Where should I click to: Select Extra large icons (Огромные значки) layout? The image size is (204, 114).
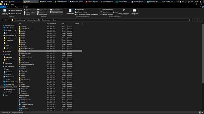click(30, 10)
